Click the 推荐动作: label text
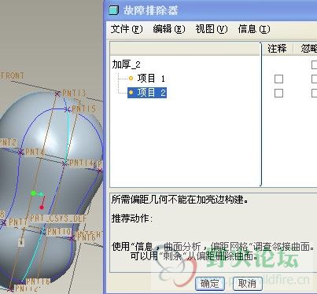Viewport: 317px width, 294px height. coord(132,219)
